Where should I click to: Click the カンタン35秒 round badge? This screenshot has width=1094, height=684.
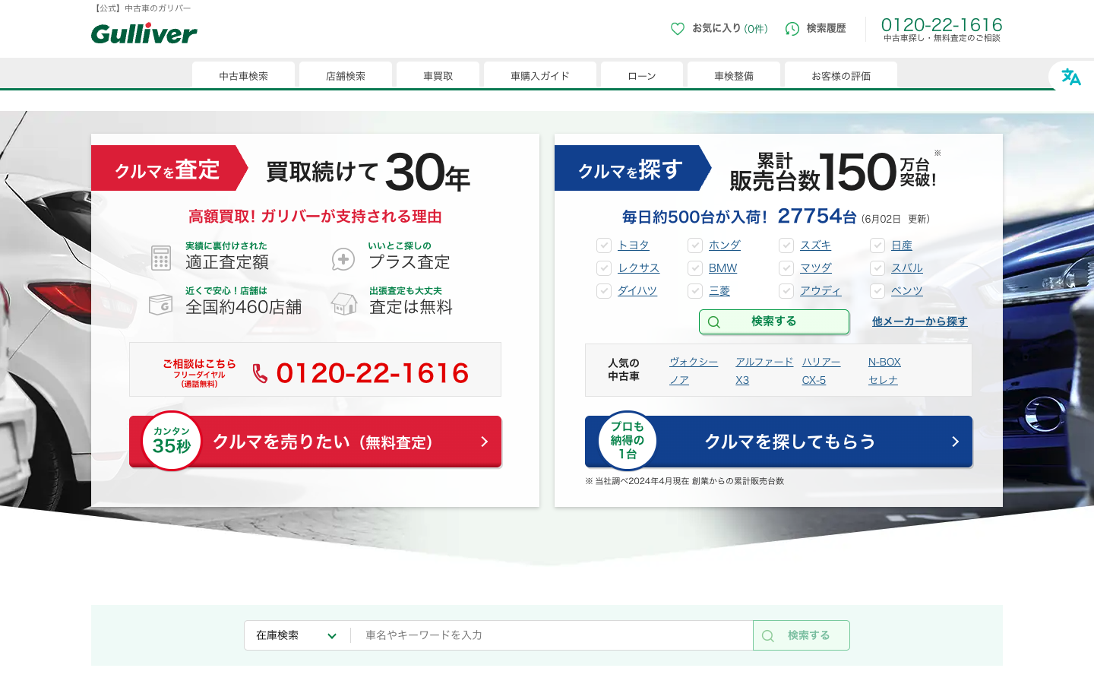click(172, 441)
